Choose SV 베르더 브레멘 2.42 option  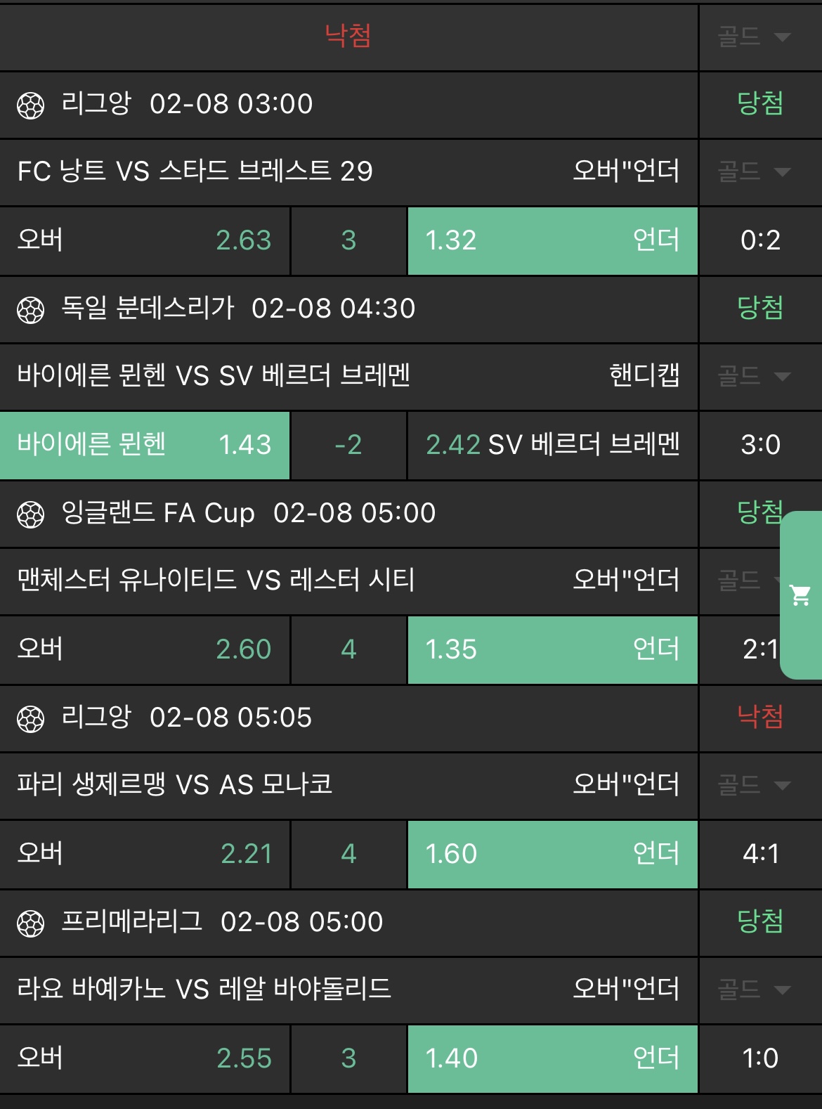[552, 445]
